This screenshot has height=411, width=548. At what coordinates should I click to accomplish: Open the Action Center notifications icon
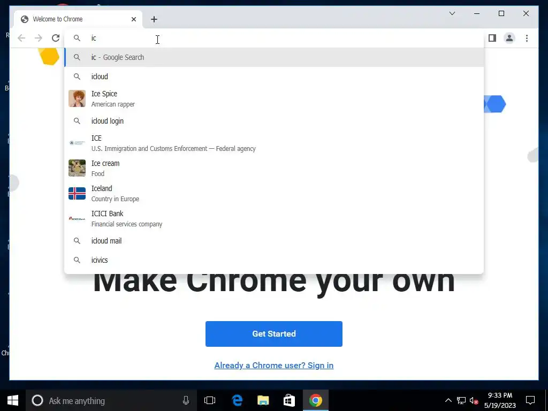(530, 400)
